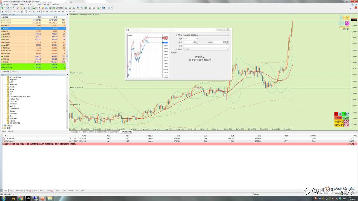
Task: Select the MACD indicator in navigator
Action: coord(12,106)
